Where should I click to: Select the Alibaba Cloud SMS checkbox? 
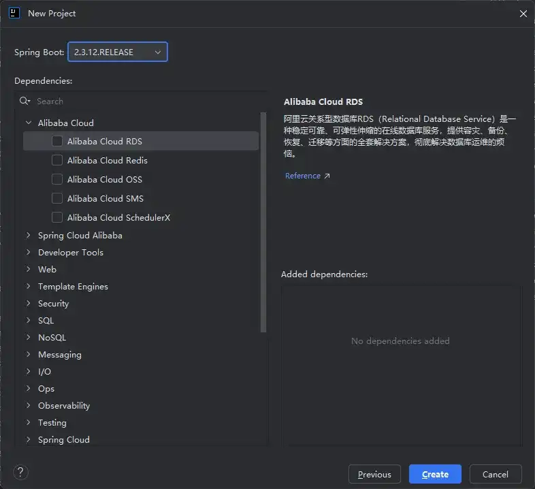(x=57, y=199)
